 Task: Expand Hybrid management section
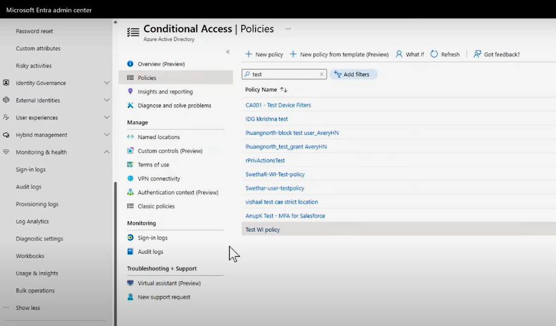pyautogui.click(x=106, y=135)
